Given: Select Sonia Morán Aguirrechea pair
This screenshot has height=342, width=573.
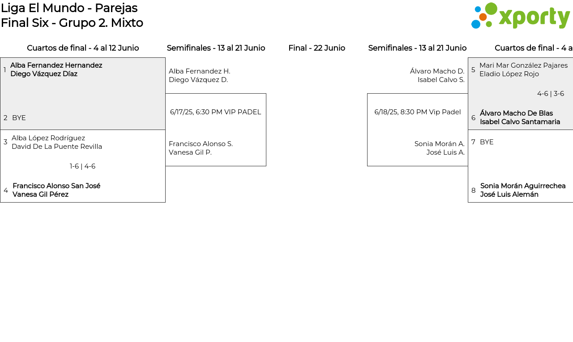Looking at the screenshot, I should click(x=522, y=190).
